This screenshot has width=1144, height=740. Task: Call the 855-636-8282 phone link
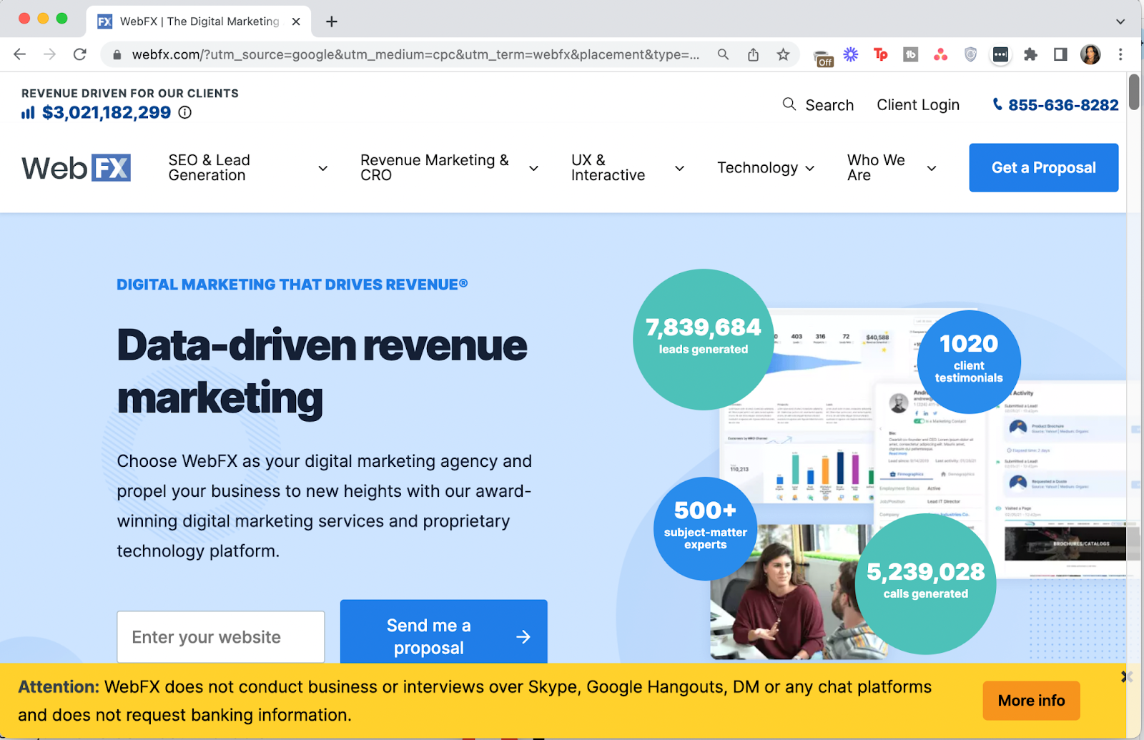1063,105
